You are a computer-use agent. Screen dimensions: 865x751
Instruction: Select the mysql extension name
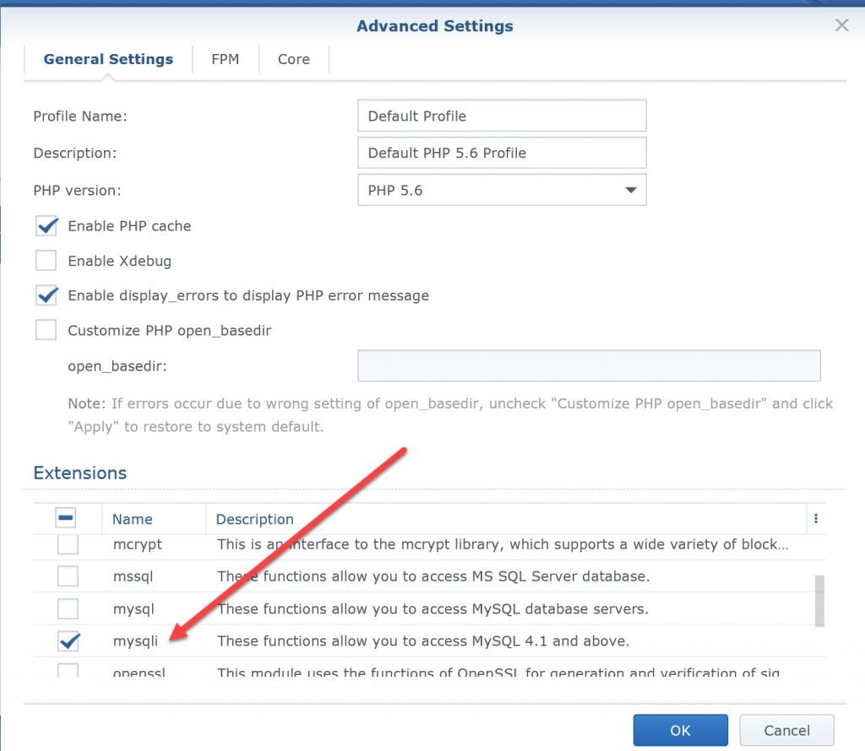point(133,609)
